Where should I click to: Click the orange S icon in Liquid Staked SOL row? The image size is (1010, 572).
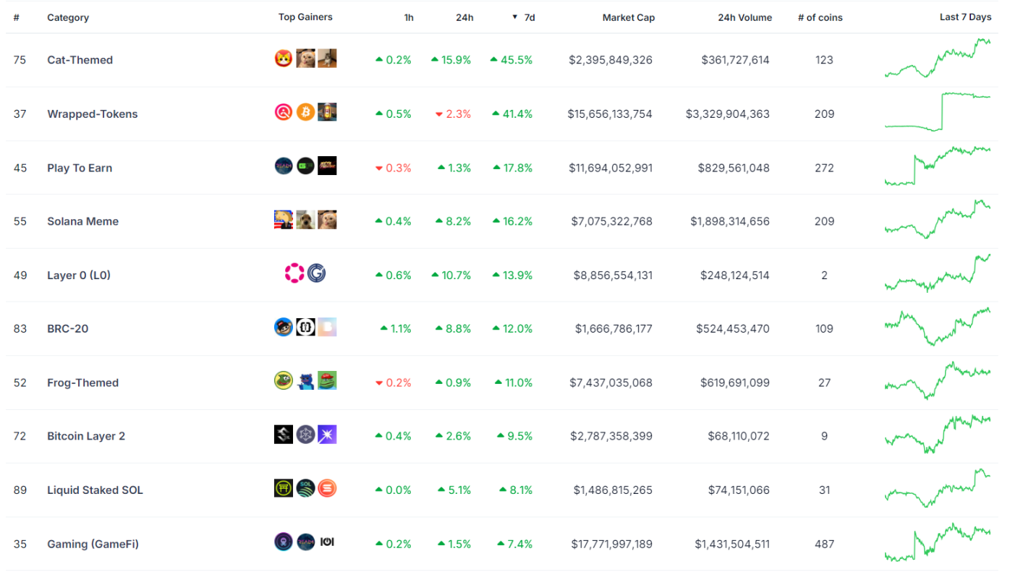(x=327, y=489)
